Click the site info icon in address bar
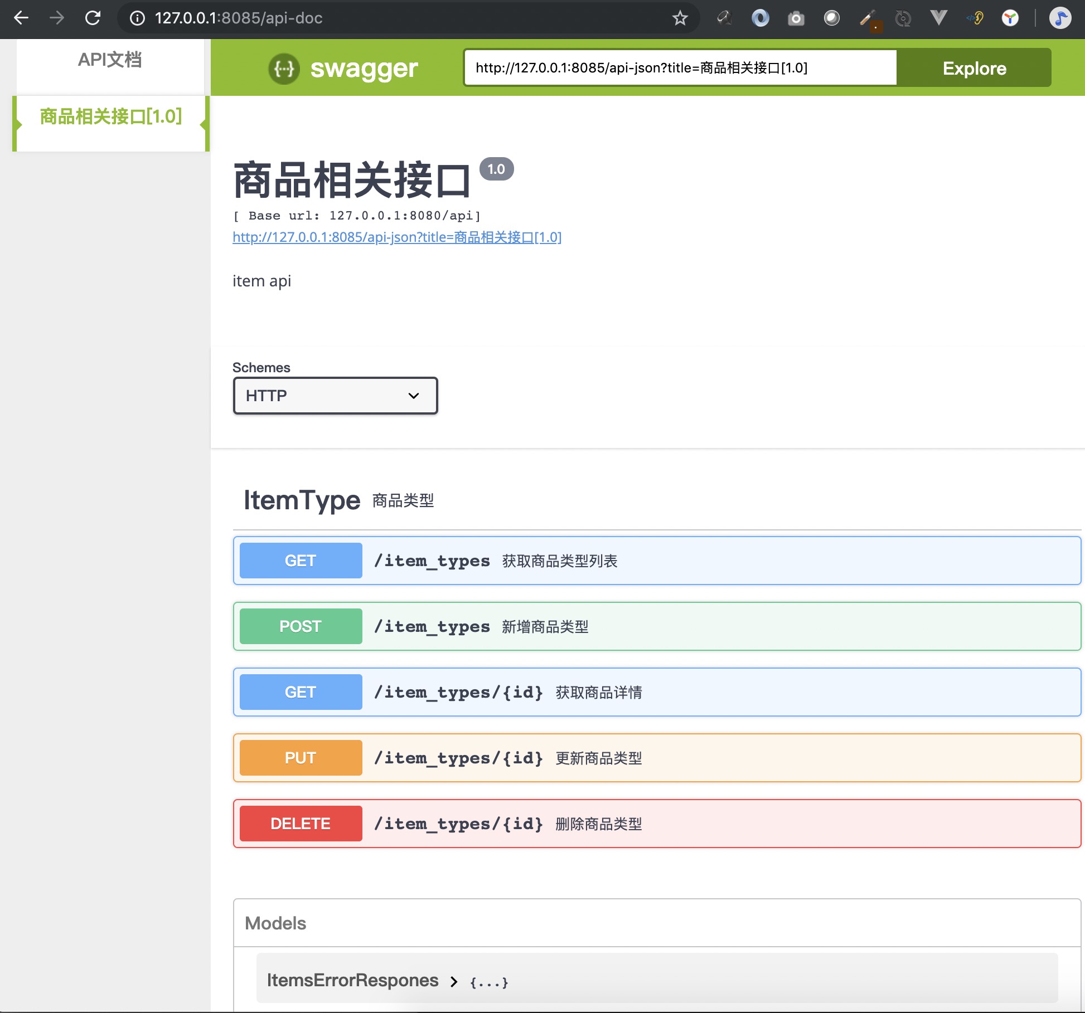This screenshot has height=1013, width=1085. tap(137, 18)
